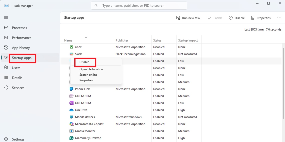This screenshot has width=285, height=142.
Task: Open the Users page
Action: pyautogui.click(x=16, y=68)
